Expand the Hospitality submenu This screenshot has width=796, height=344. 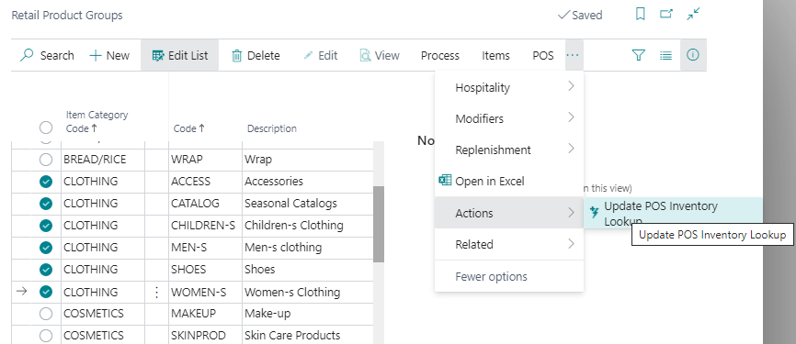pos(509,88)
